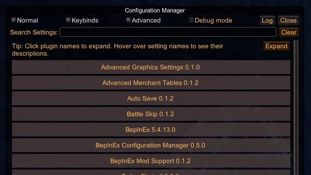This screenshot has height=175, width=311.
Task: Open the Log button
Action: tap(267, 20)
